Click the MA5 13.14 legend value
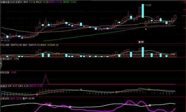Screen dimensions: 186x112 [x=29, y=2]
